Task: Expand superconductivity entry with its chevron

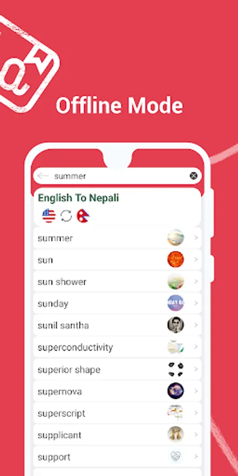Action: [196, 346]
